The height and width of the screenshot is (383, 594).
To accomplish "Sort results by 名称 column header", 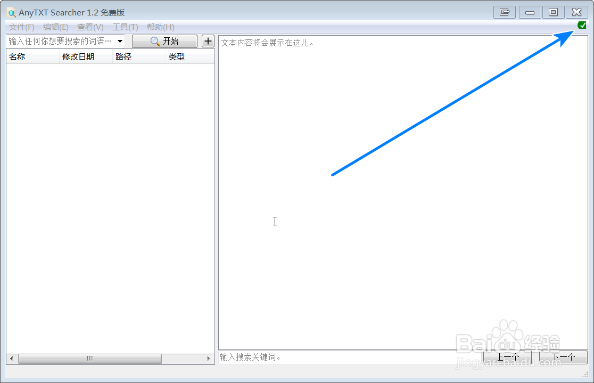I will pyautogui.click(x=32, y=57).
